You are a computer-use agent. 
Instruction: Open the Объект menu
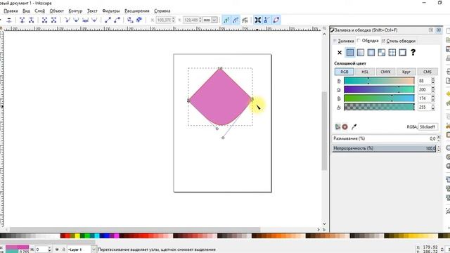pyautogui.click(x=56, y=11)
